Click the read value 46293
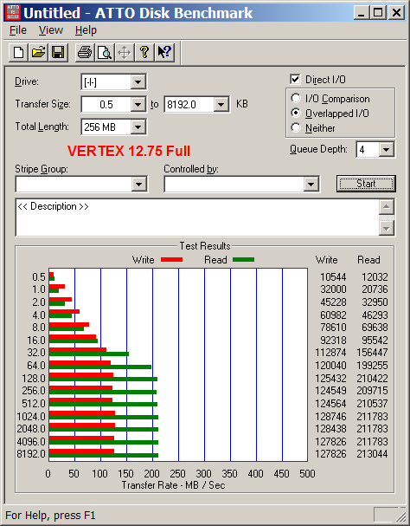The height and width of the screenshot is (526, 410). (375, 315)
